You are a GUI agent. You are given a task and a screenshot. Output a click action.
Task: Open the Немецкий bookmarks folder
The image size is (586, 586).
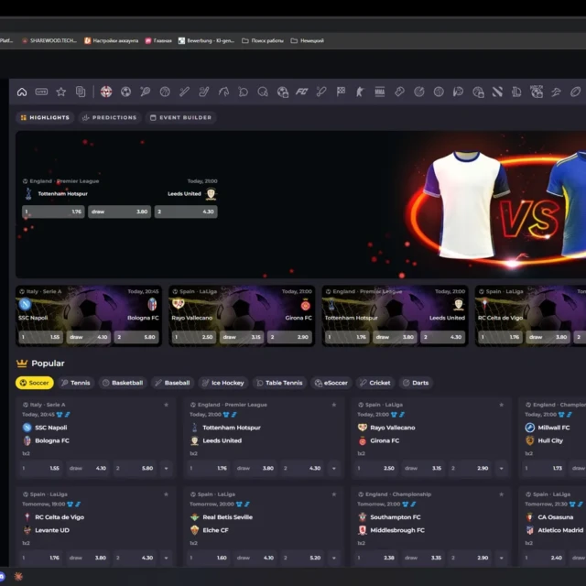click(308, 40)
